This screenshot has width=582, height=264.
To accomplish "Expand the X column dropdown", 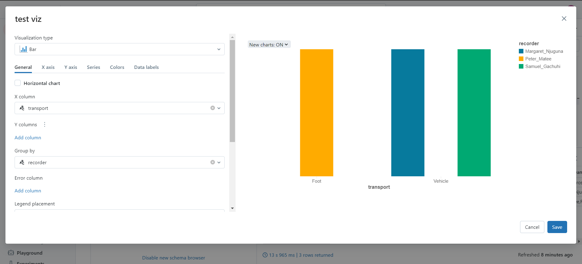I will 219,108.
